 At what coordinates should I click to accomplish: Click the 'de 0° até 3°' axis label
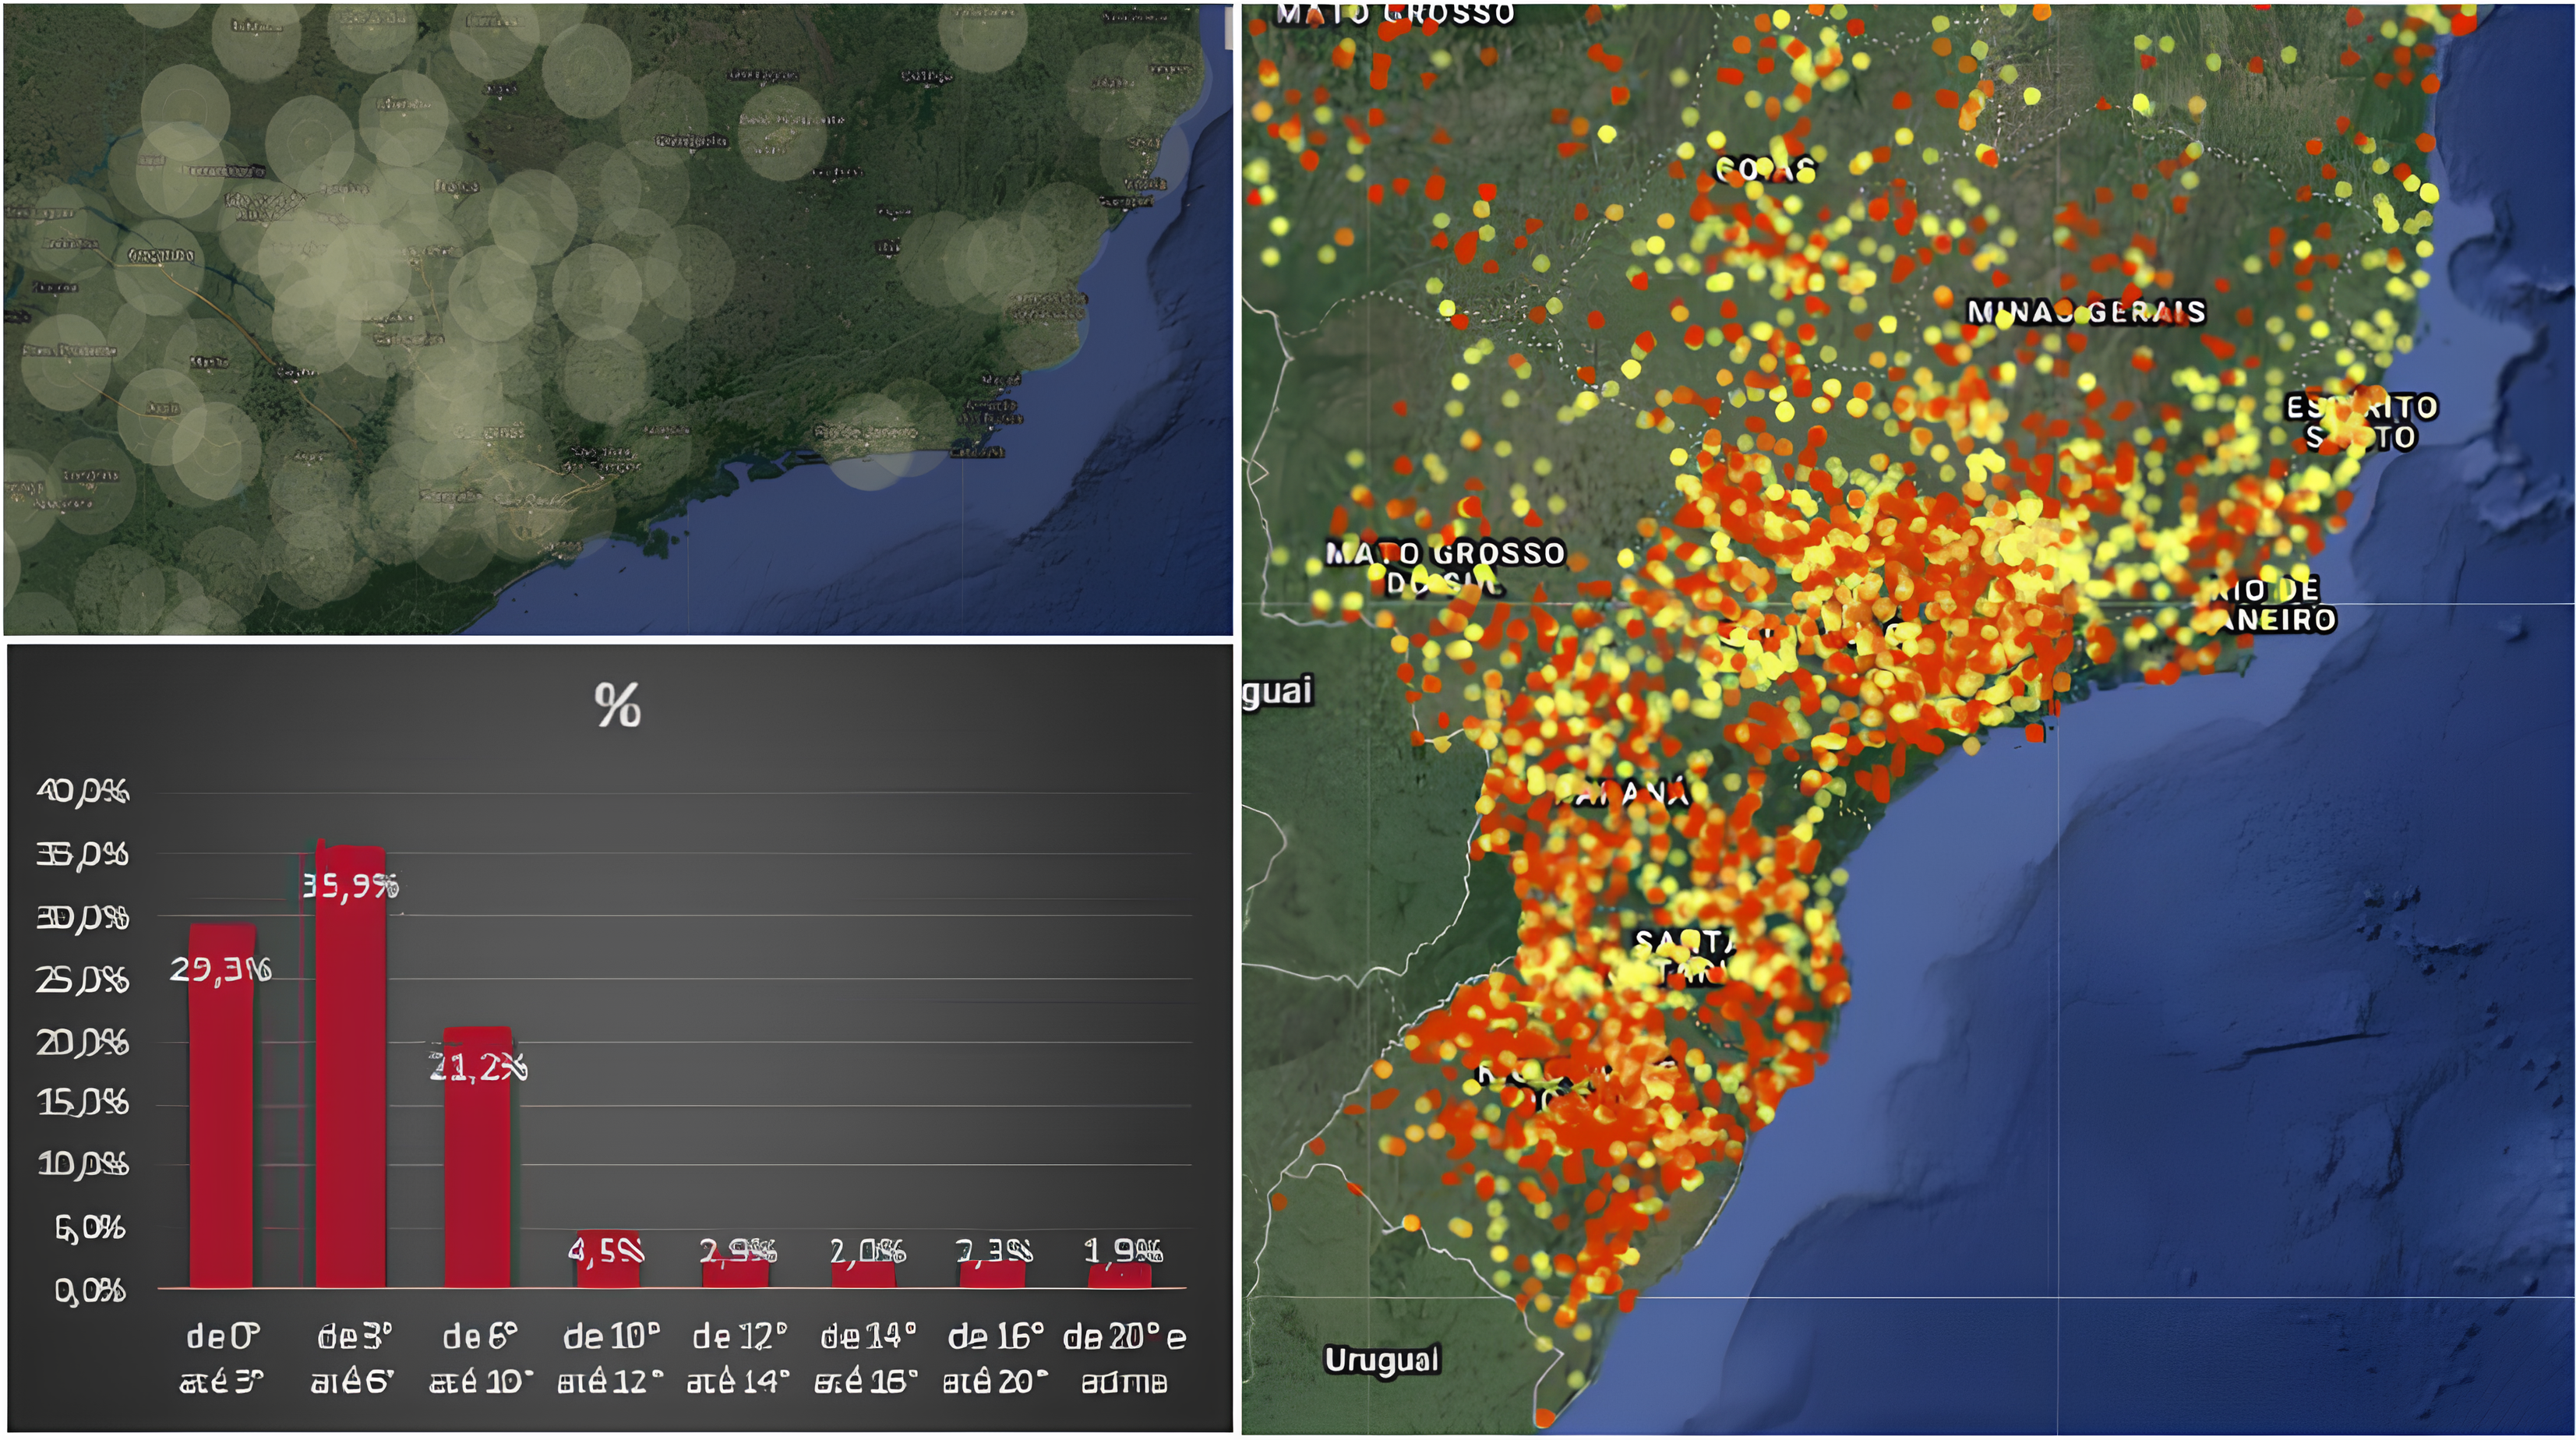[x=222, y=1358]
